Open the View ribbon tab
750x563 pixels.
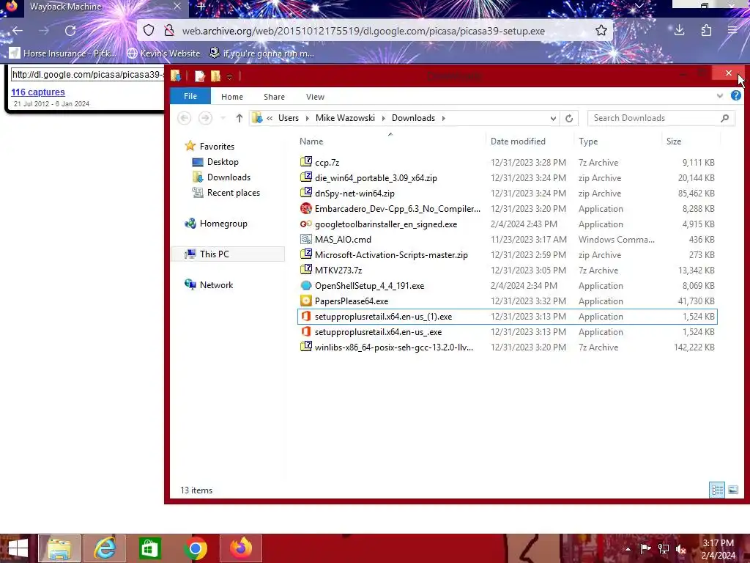pyautogui.click(x=315, y=97)
